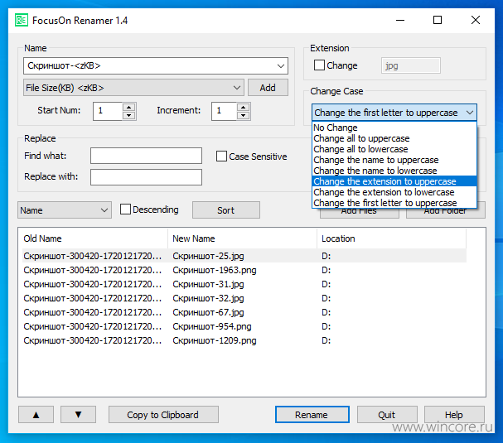Click the Rename button

(x=312, y=415)
